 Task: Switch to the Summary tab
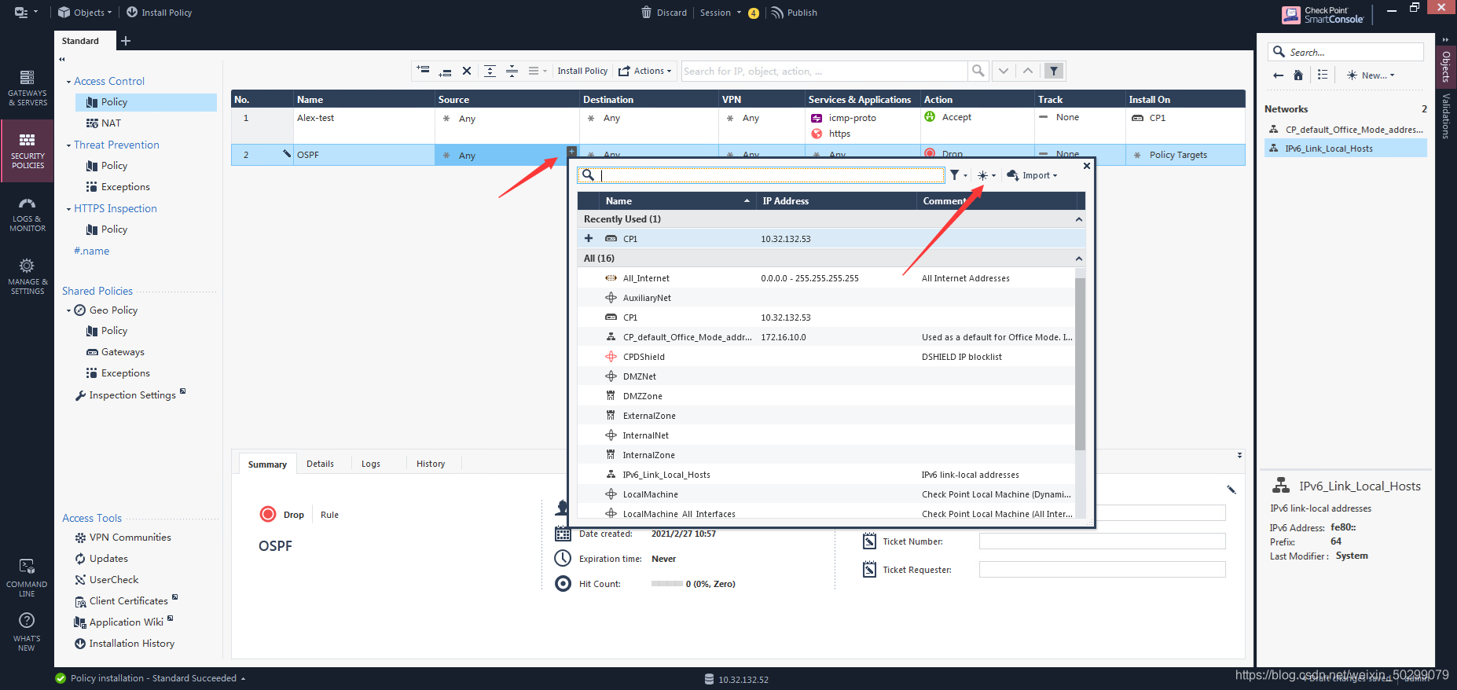pyautogui.click(x=267, y=464)
